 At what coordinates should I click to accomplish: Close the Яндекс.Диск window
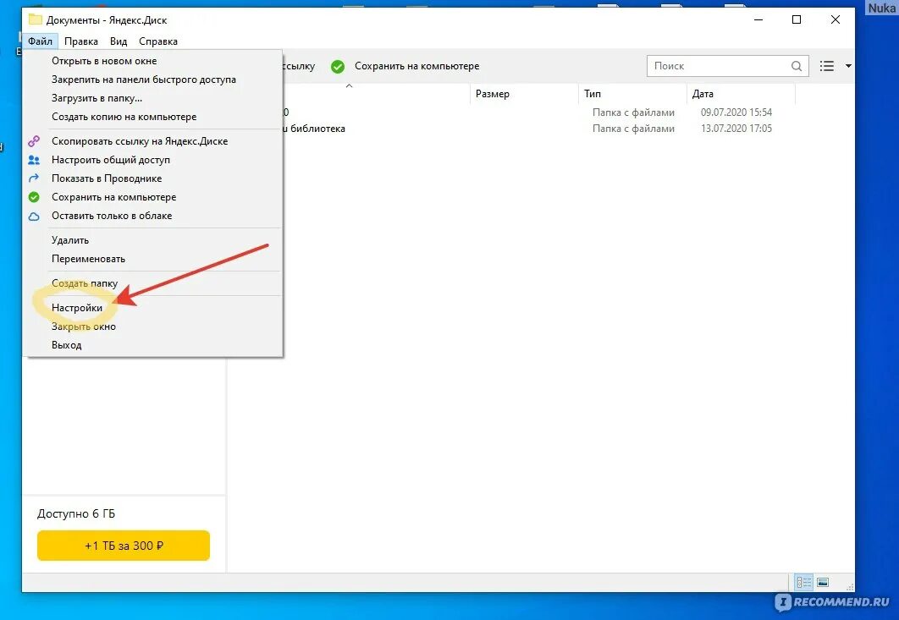(x=836, y=20)
